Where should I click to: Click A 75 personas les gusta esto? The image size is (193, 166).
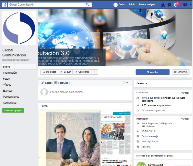point(156,105)
